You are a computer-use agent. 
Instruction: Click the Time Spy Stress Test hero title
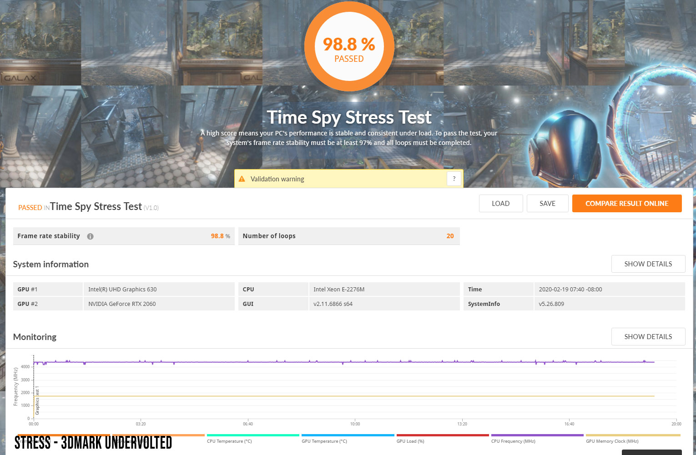click(x=349, y=117)
